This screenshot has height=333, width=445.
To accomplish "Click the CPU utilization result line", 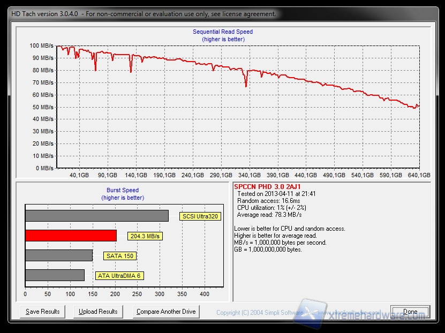I will [x=271, y=208].
